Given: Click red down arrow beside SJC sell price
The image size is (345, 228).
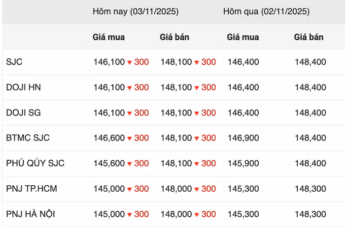Looking at the screenshot, I should (x=197, y=63).
